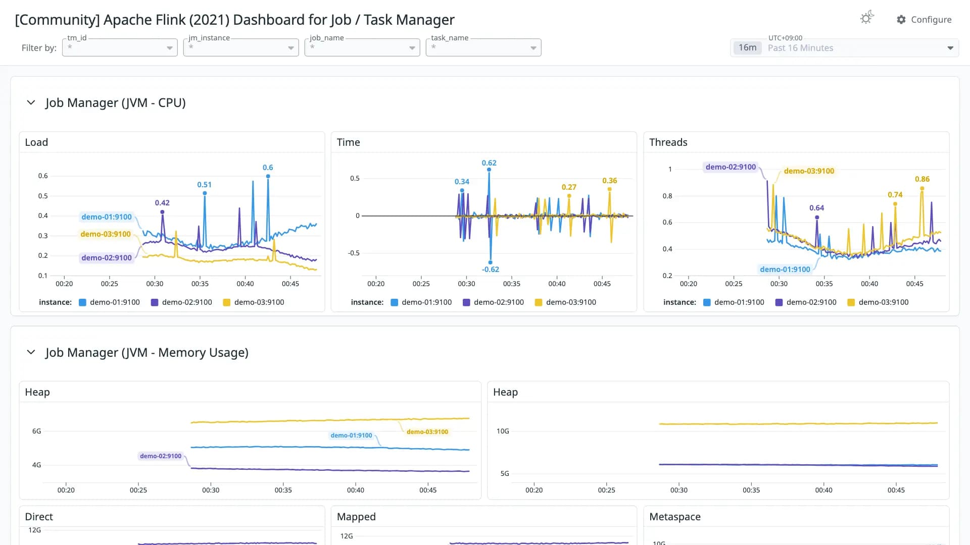The width and height of the screenshot is (970, 545).
Task: Click demo-01:9100 tag in left Heap chart
Action: pos(351,435)
